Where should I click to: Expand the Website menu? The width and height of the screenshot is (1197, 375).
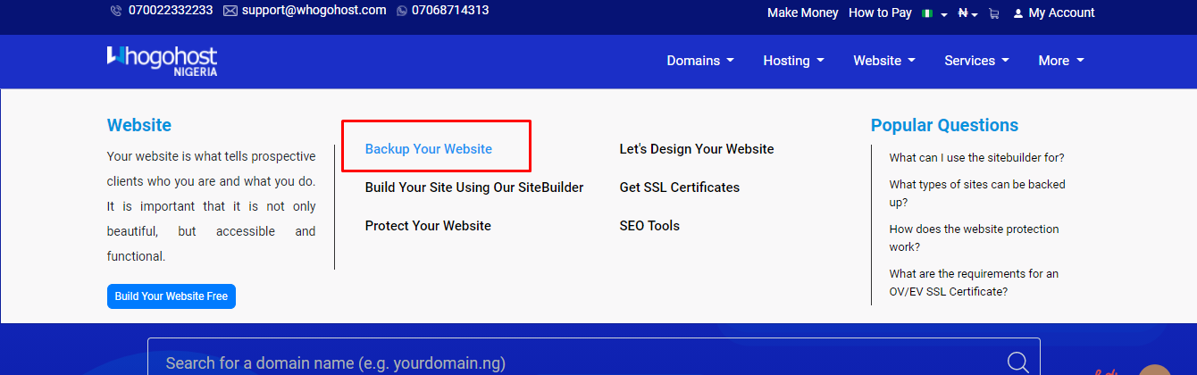884,61
